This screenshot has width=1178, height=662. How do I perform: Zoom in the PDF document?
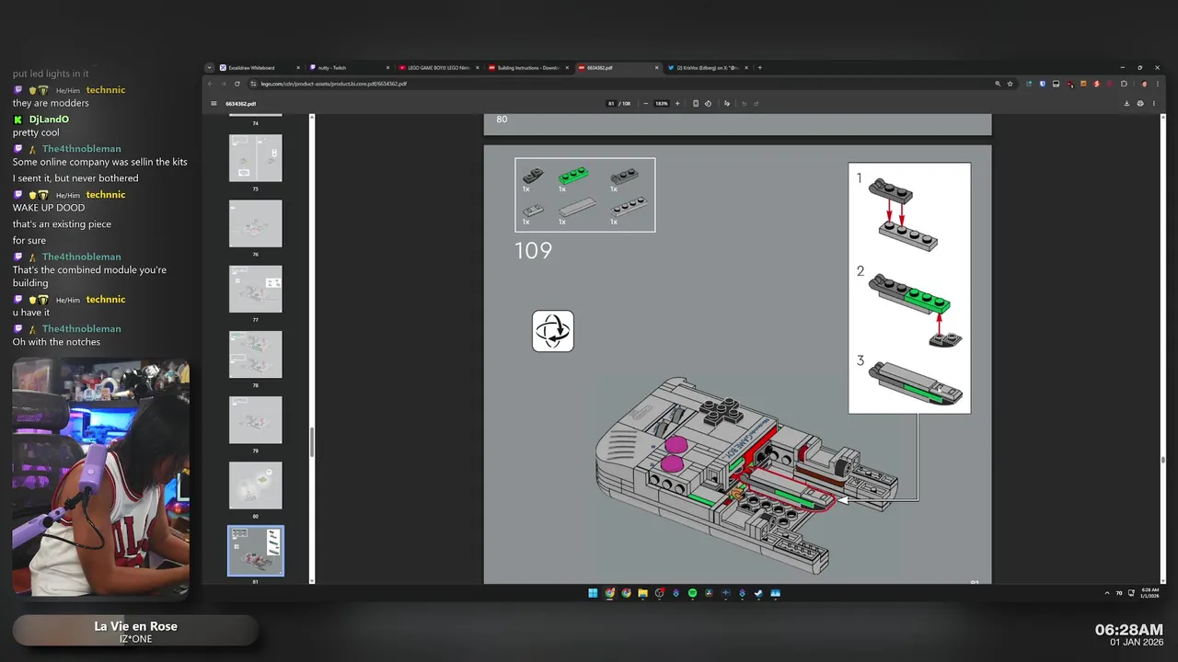click(x=677, y=104)
